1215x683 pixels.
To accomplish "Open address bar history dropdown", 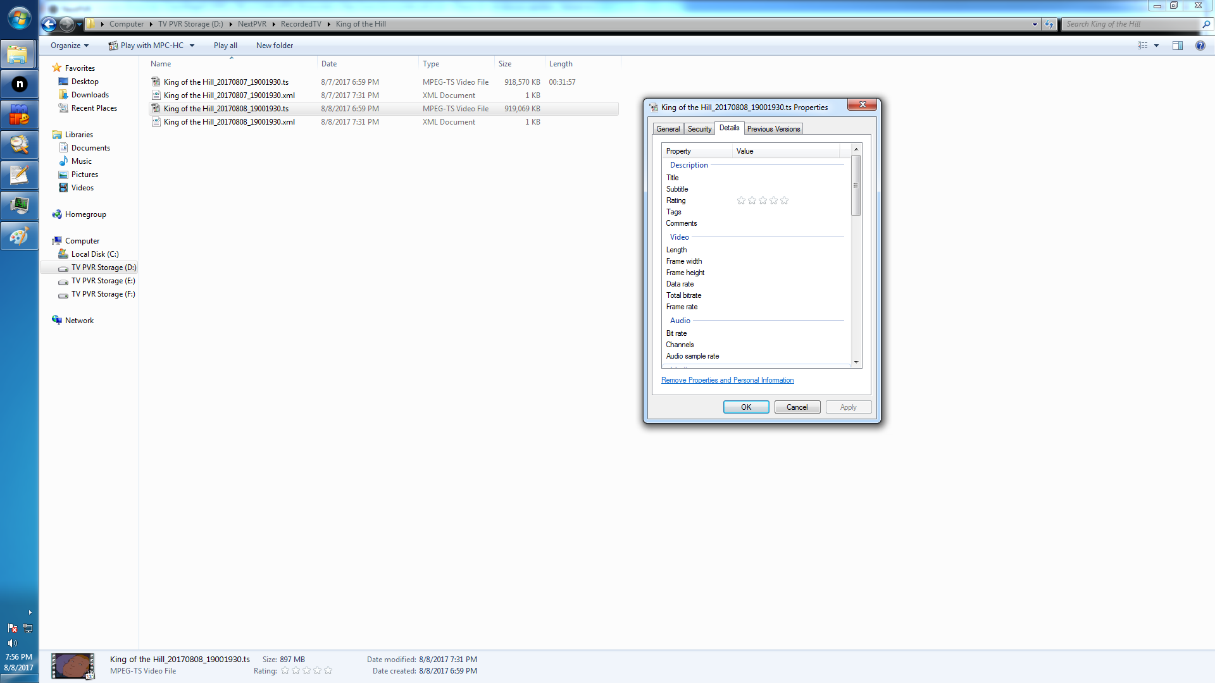I will point(1035,24).
